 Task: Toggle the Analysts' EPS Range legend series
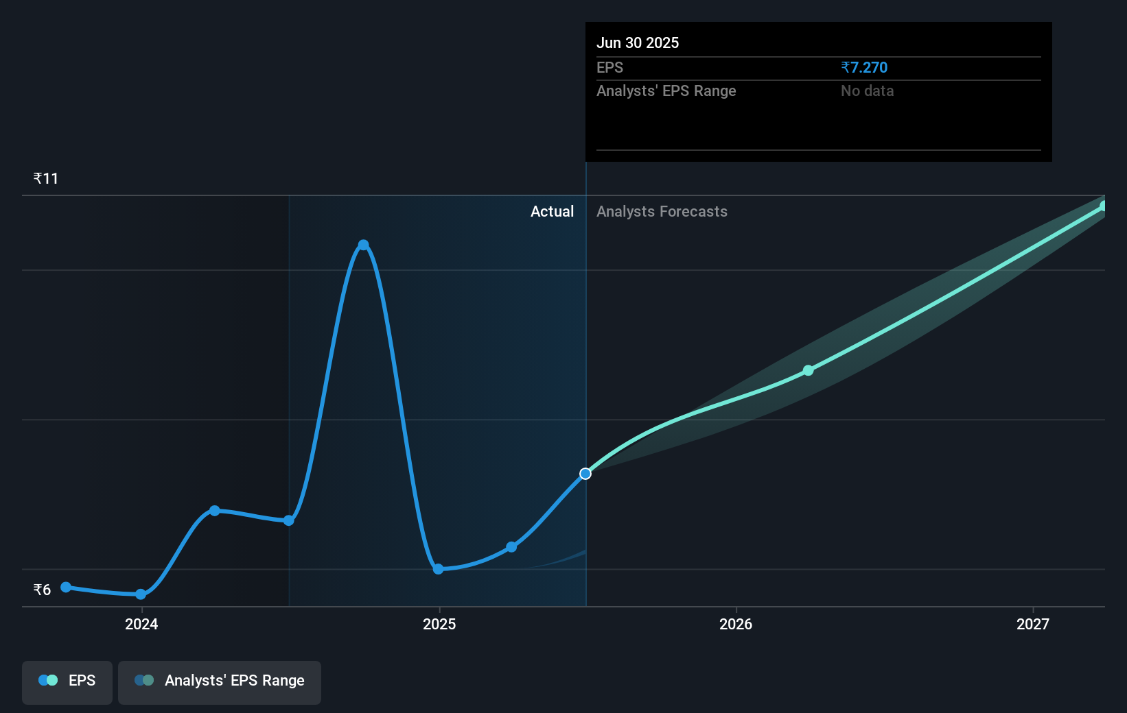[220, 681]
